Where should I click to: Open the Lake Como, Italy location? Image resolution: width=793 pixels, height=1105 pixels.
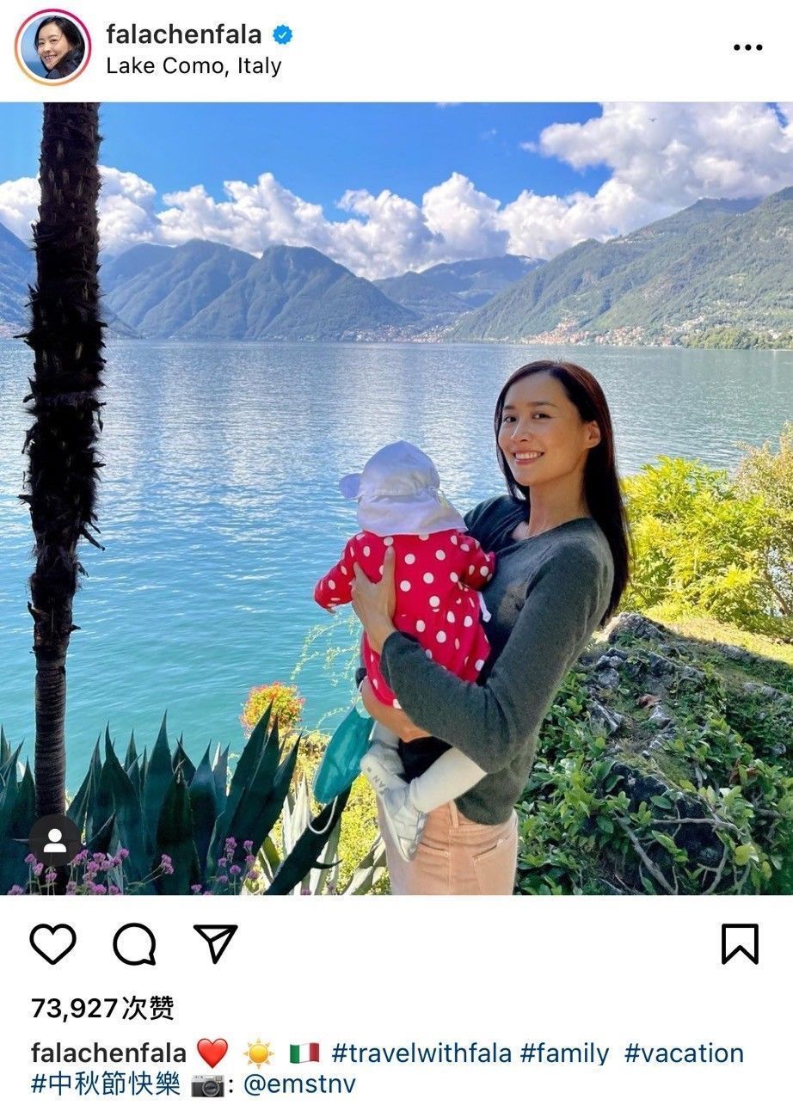194,66
